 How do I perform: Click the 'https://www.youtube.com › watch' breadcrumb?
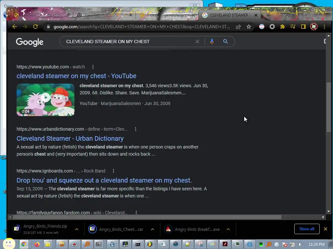50,67
